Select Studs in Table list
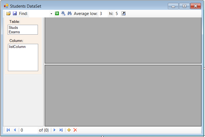Screen dimensions: 205x137 23,28
